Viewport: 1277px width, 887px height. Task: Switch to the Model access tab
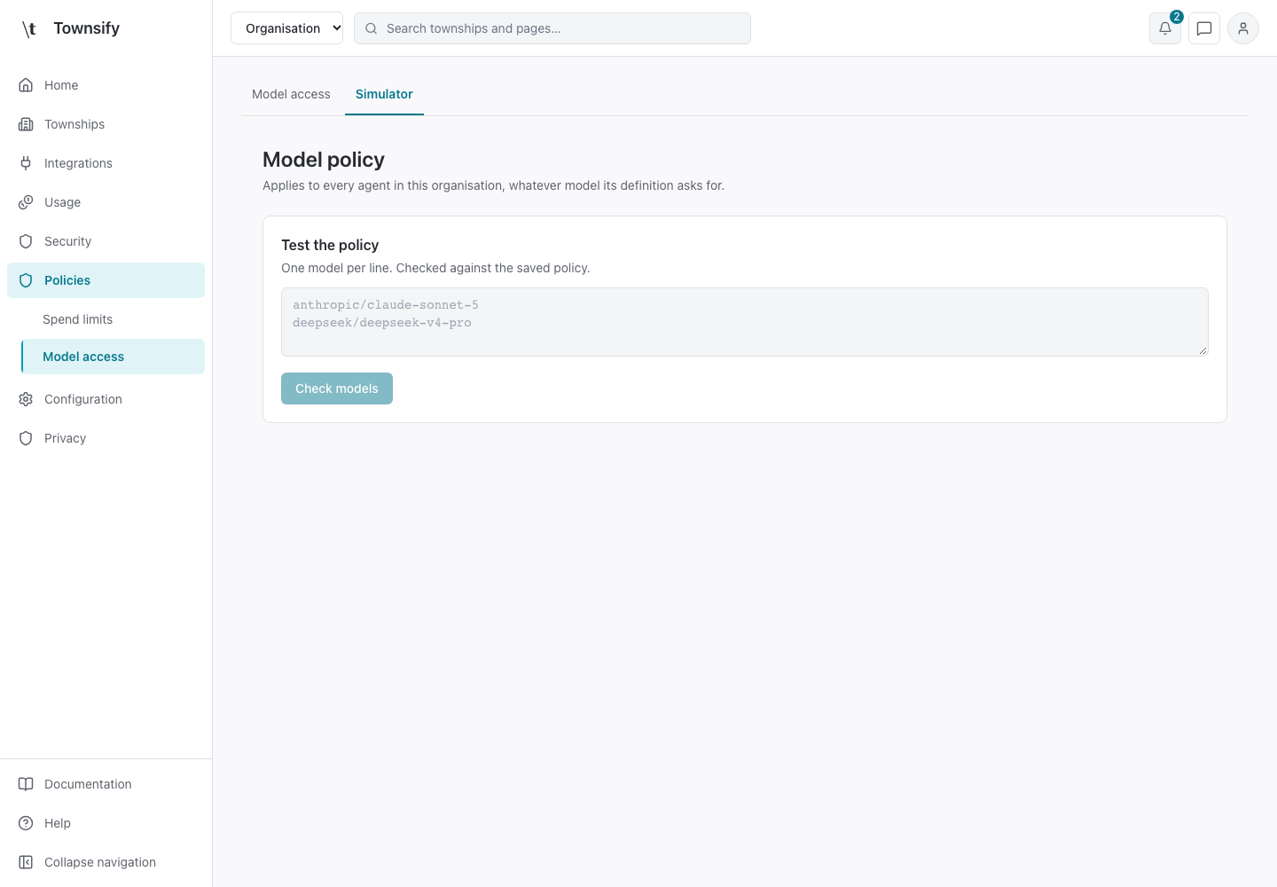(291, 94)
